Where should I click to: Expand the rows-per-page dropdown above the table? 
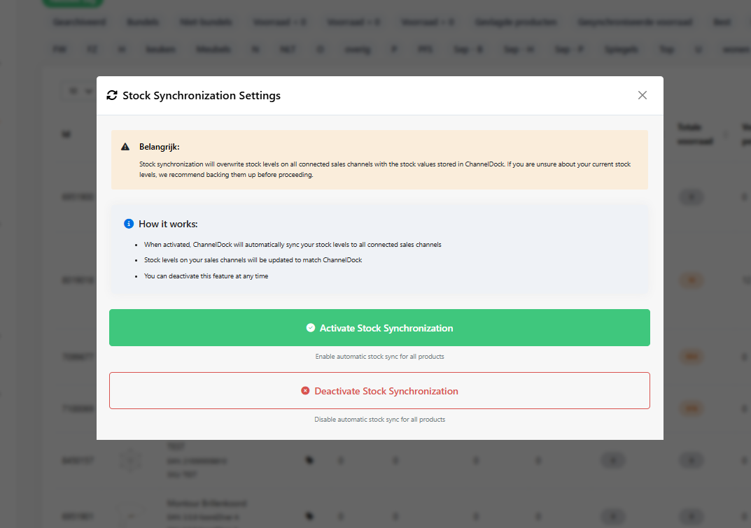[x=78, y=91]
